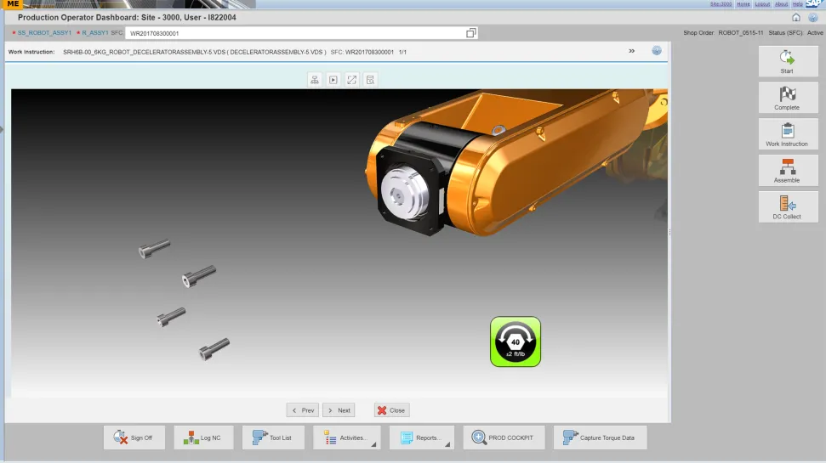
Task: Click the structure tree icon above viewer
Action: tap(314, 79)
